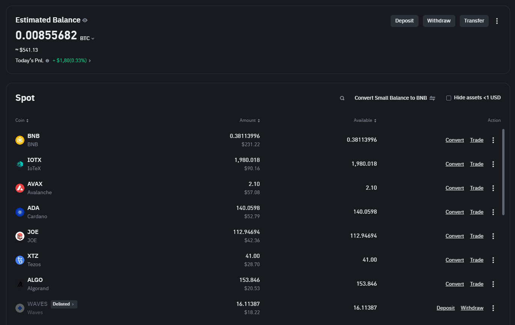Sort by the Coin column header
The width and height of the screenshot is (515, 325).
coord(22,120)
